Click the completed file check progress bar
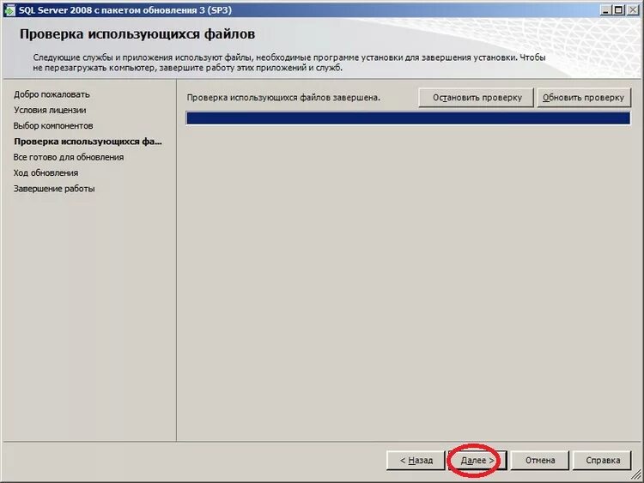 408,118
